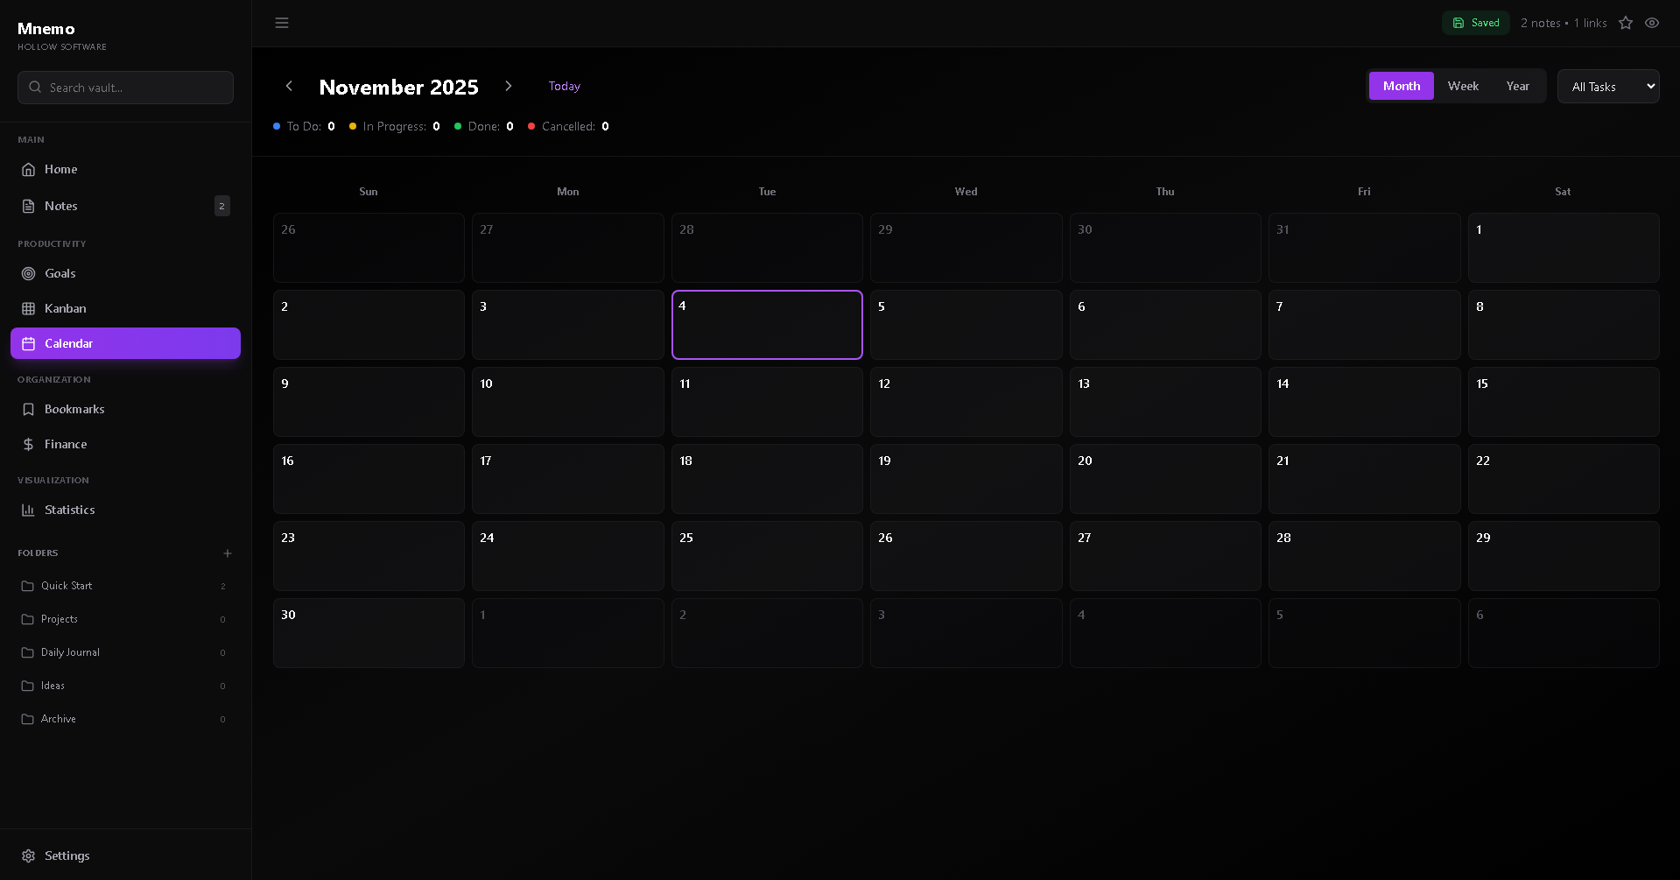Click the Notes count badge
This screenshot has height=880, width=1680.
pyautogui.click(x=221, y=206)
